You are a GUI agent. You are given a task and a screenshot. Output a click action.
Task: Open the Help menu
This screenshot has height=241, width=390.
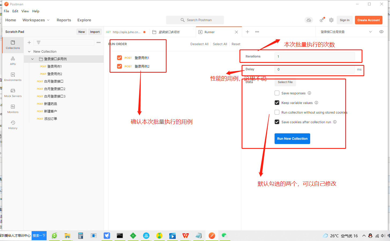coord(36,11)
